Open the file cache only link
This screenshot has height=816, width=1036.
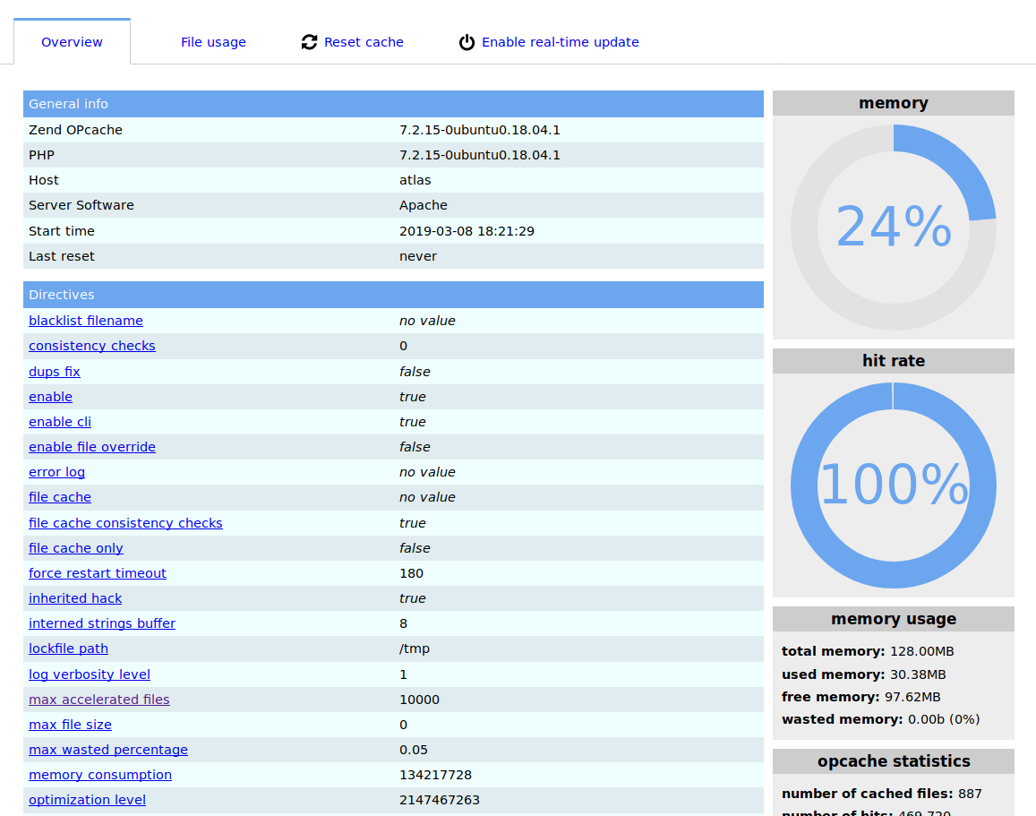(76, 548)
